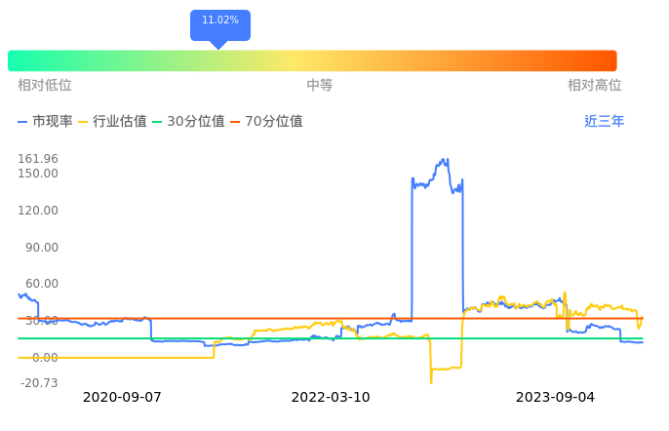Click the 120.00 y-axis label
This screenshot has width=669, height=431.
pos(38,211)
